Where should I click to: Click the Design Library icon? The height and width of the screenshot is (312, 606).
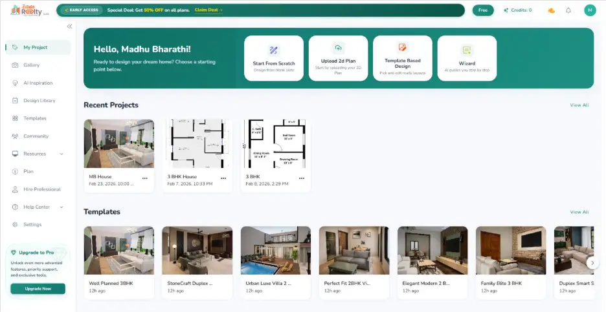[x=15, y=101]
